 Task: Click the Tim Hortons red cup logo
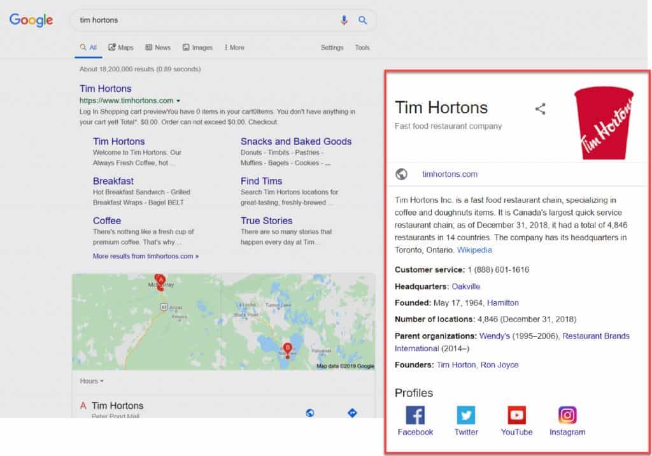click(x=604, y=123)
